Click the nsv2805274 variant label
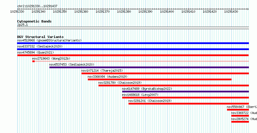This screenshot has height=133, width=257. pyautogui.click(x=244, y=119)
